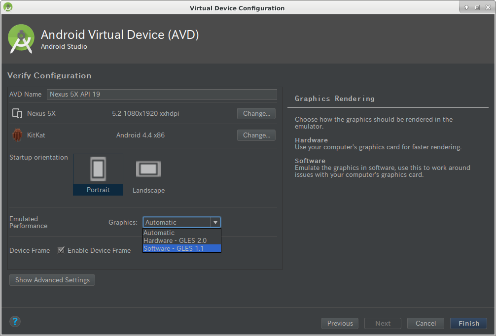Click the KitKat system image icon
Viewport: 496px width, 336px height.
pos(17,135)
